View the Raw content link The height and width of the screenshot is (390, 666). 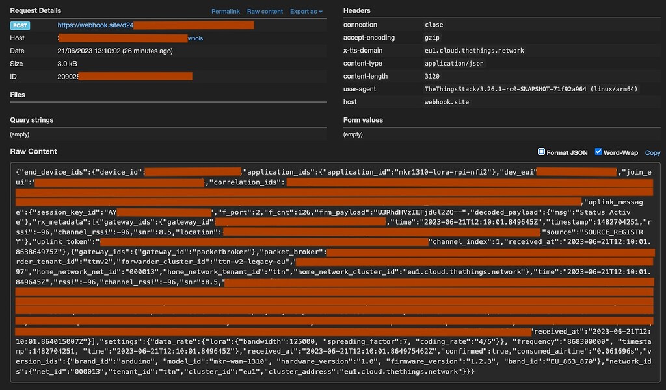(x=266, y=11)
